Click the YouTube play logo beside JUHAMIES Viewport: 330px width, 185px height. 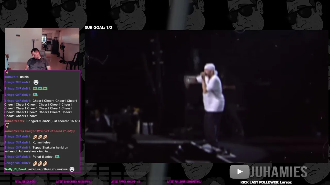[x=240, y=172]
